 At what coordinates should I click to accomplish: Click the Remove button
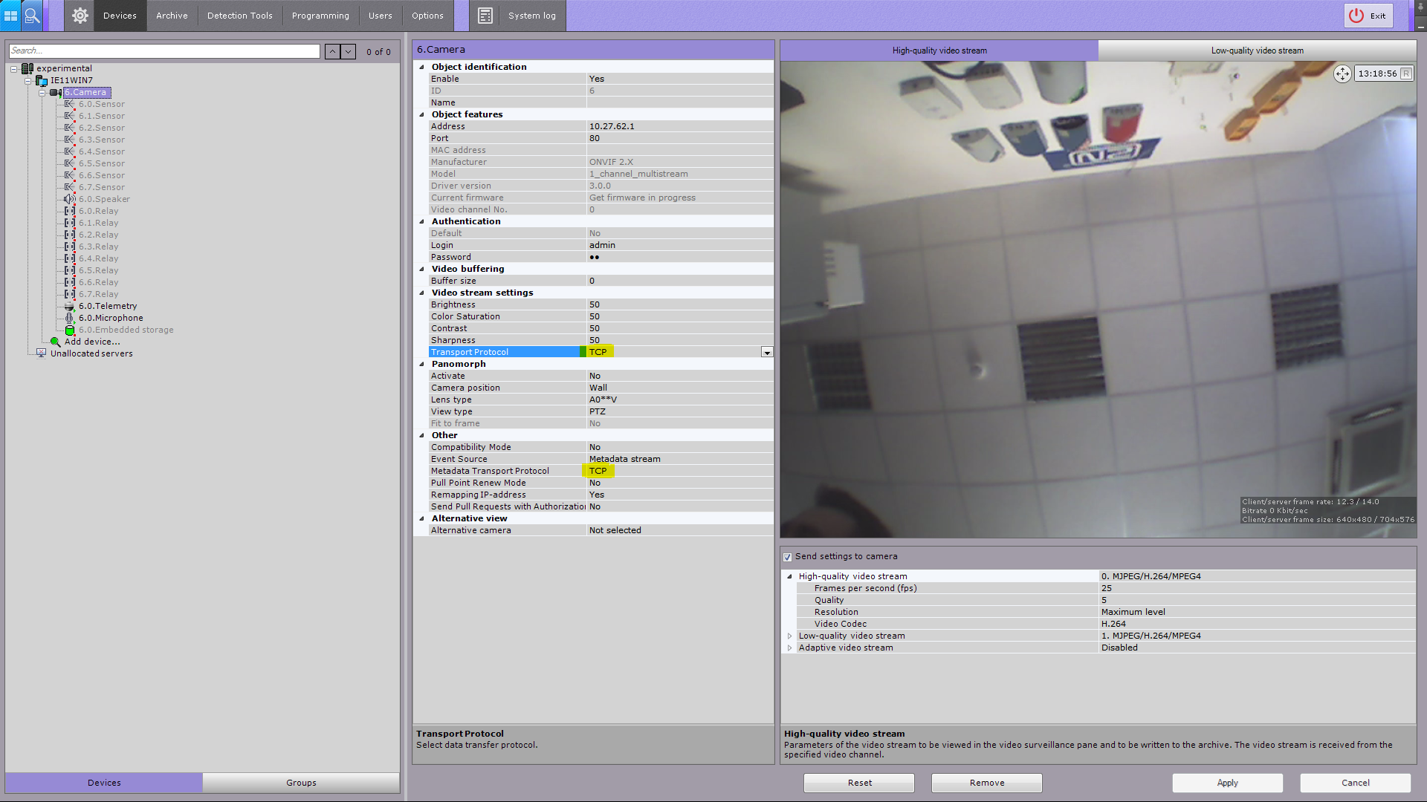pyautogui.click(x=986, y=783)
